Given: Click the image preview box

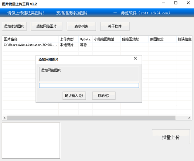Looking at the screenshot, I should pos(31,140).
